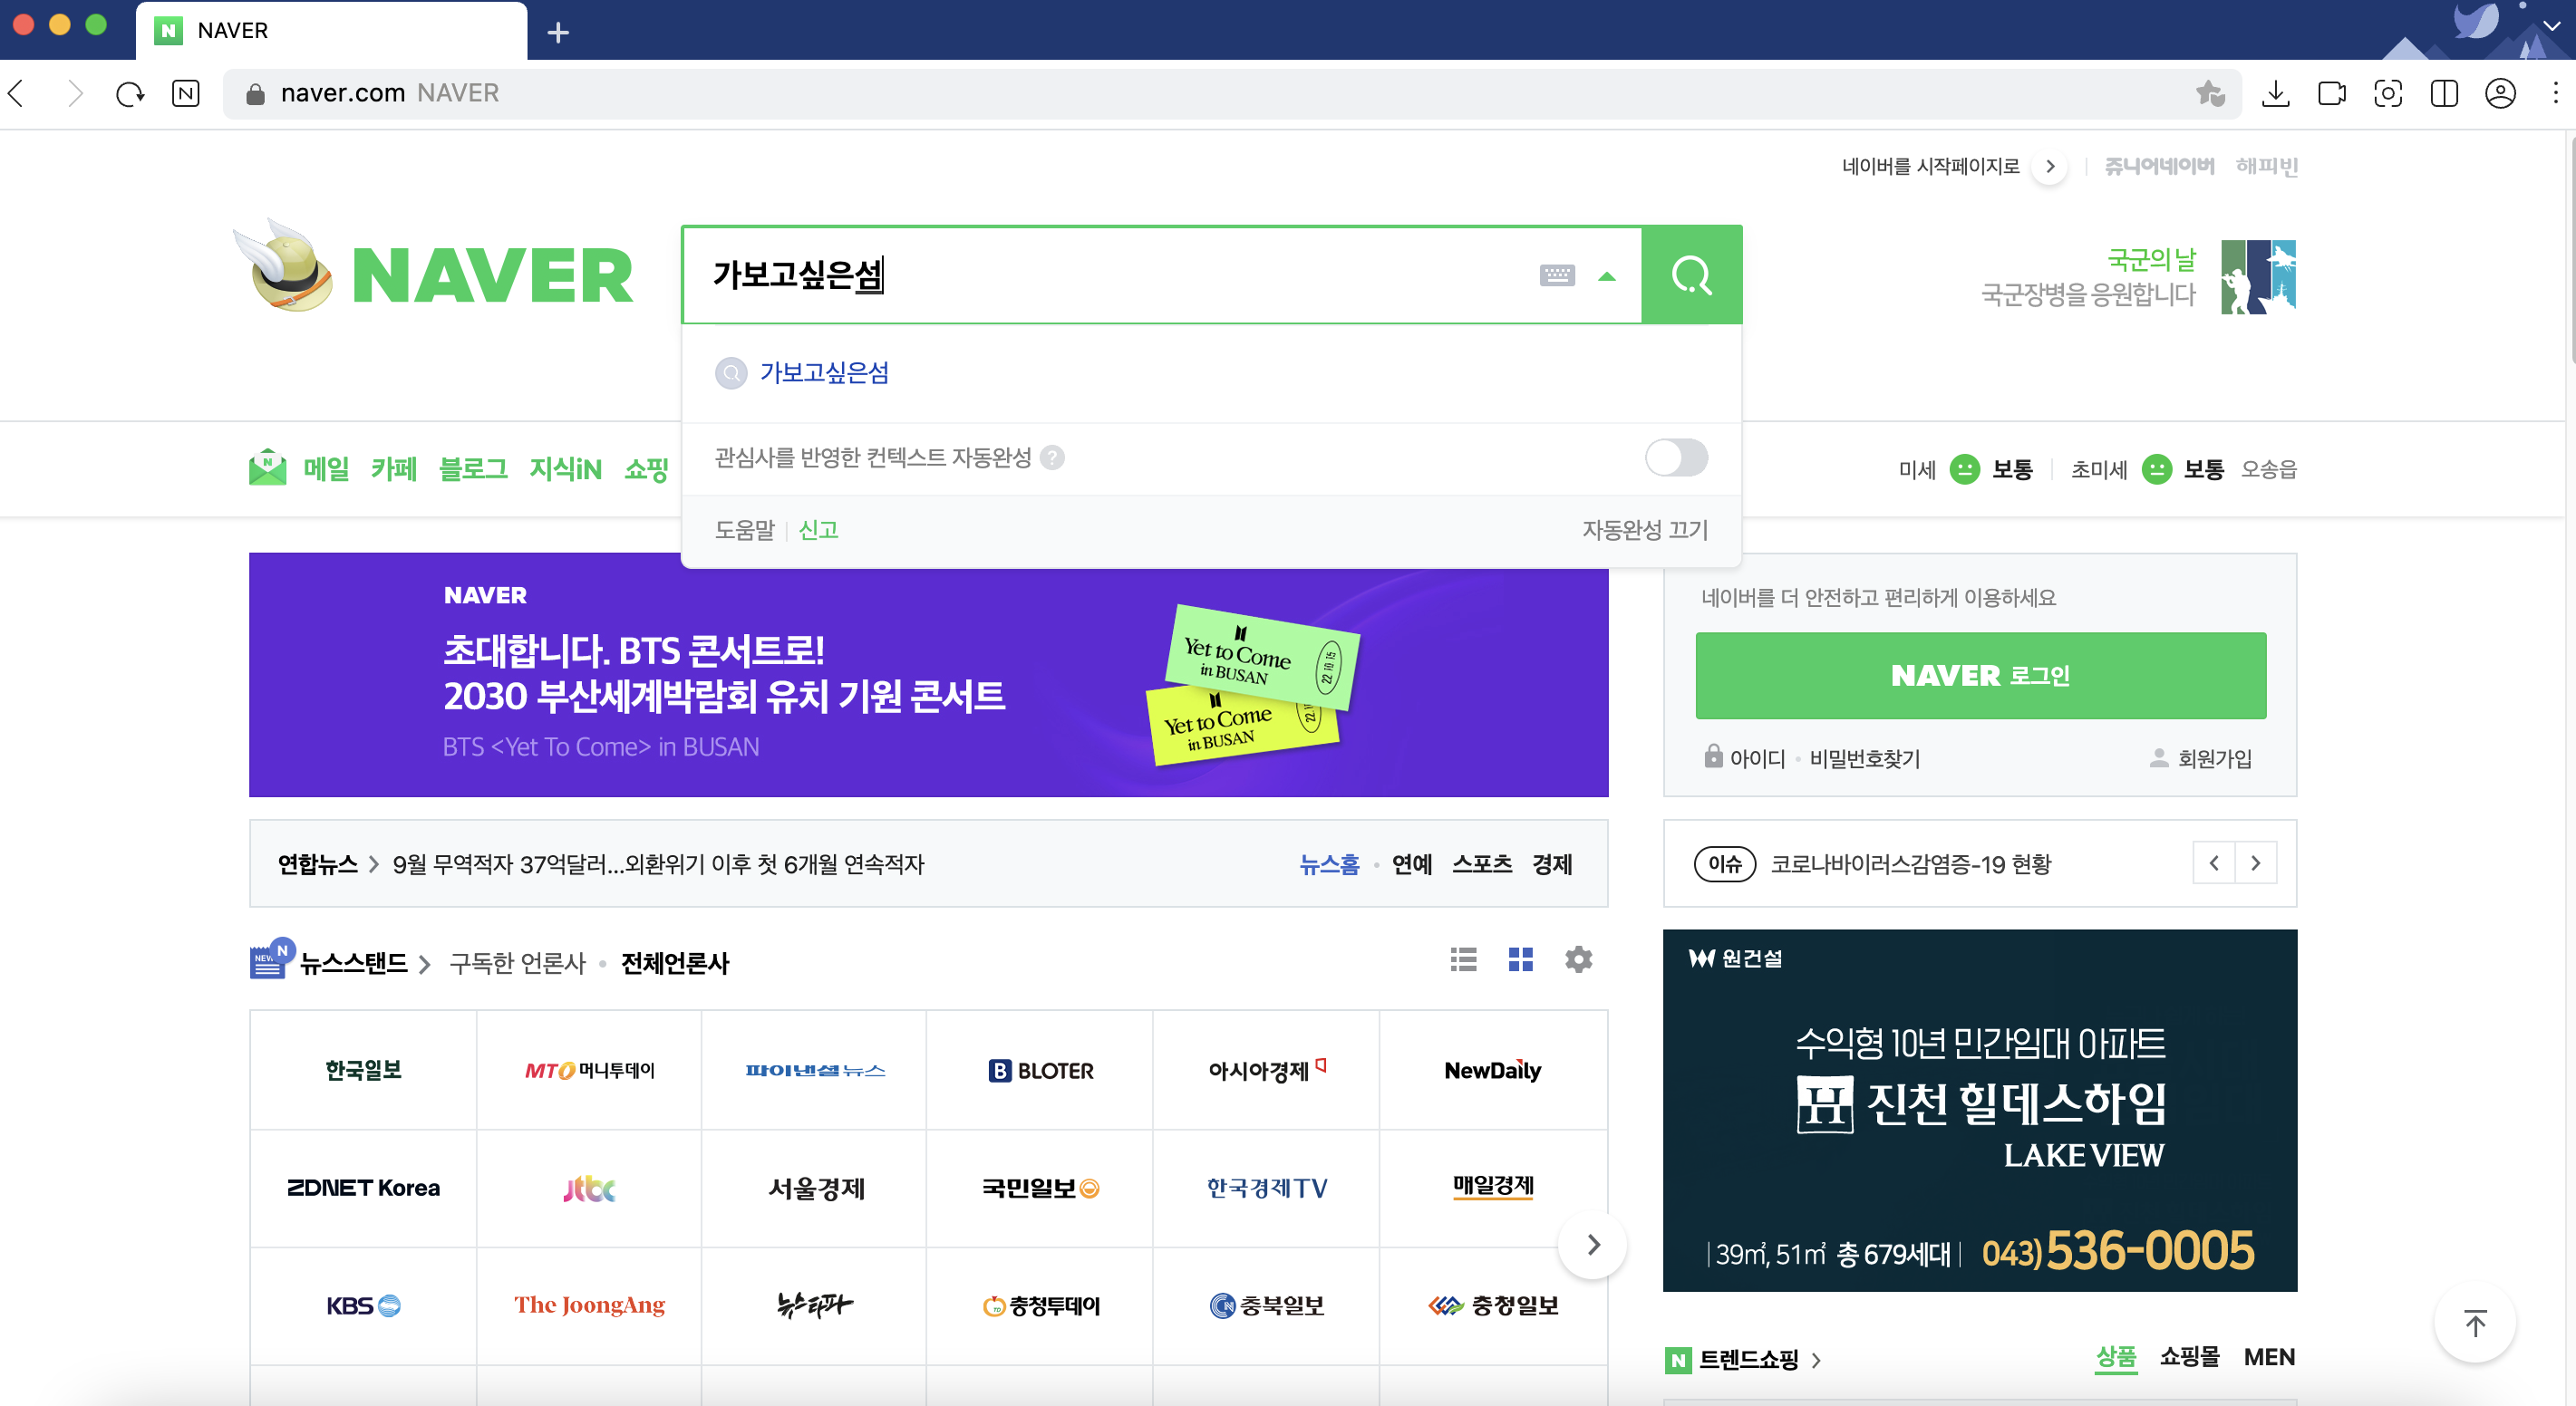The image size is (2576, 1406).
Task: Click the green search magnifier button
Action: click(1691, 274)
